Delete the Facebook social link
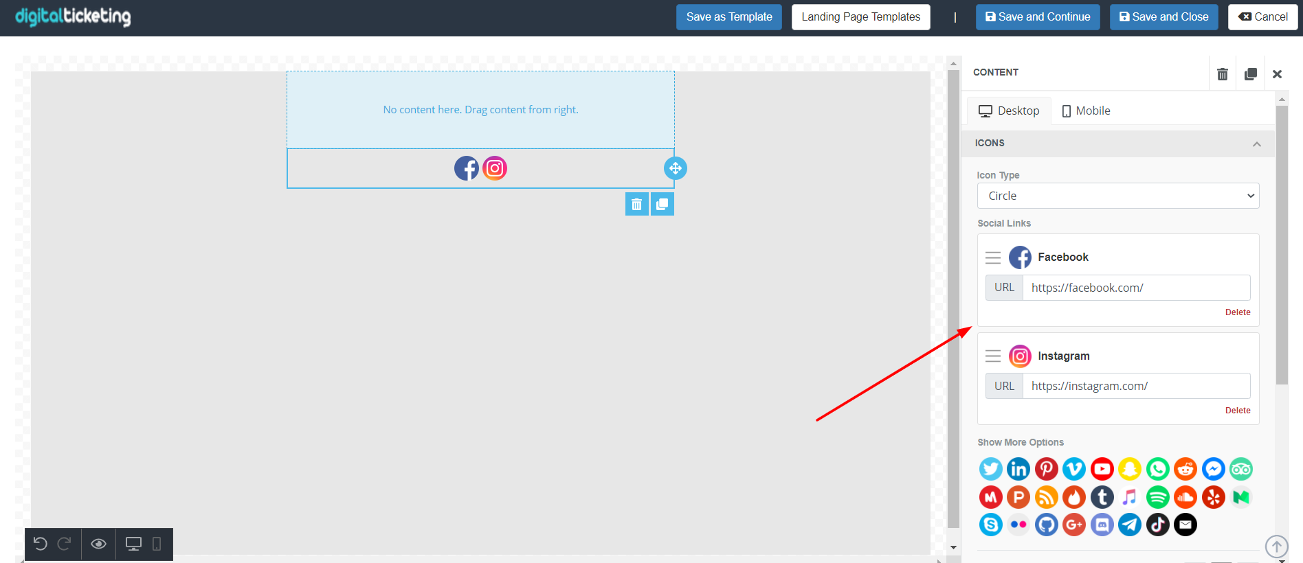This screenshot has height=563, width=1303. (1238, 312)
